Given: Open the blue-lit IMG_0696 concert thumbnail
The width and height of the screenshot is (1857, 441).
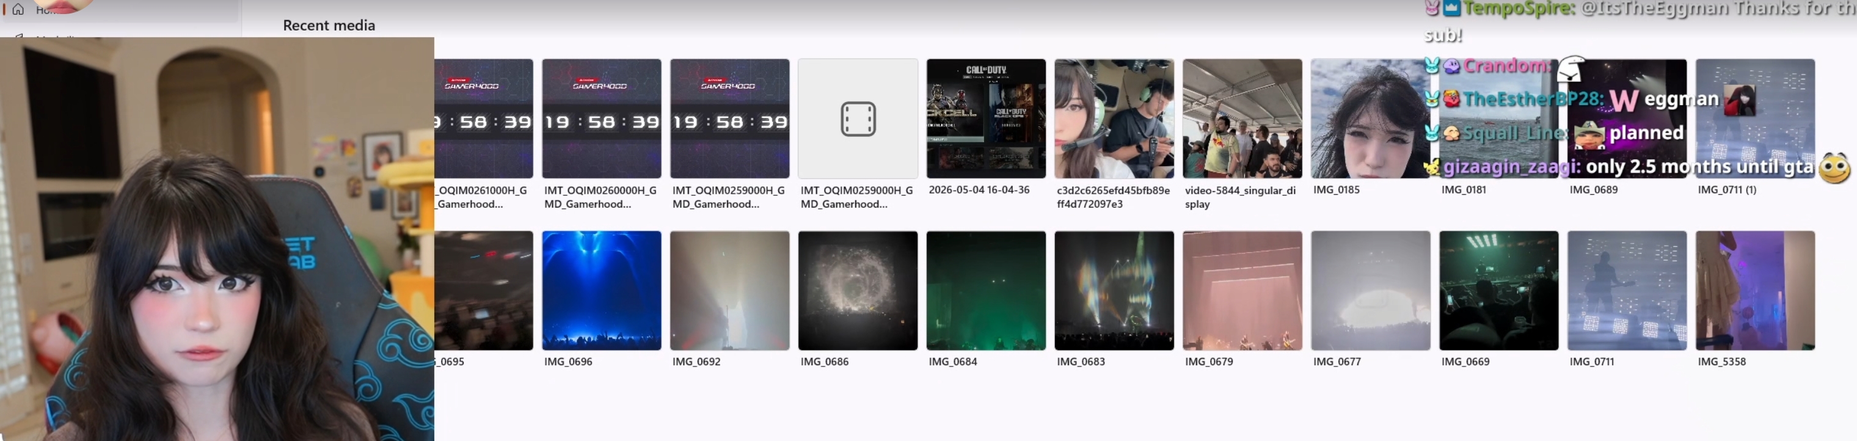Looking at the screenshot, I should point(601,290).
